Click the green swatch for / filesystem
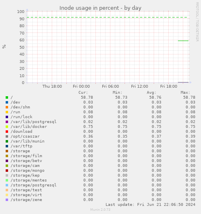The height and width of the screenshot is (214, 201). coord(7,97)
